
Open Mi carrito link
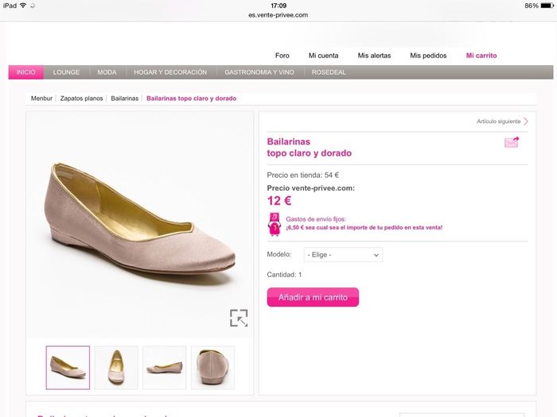481,56
